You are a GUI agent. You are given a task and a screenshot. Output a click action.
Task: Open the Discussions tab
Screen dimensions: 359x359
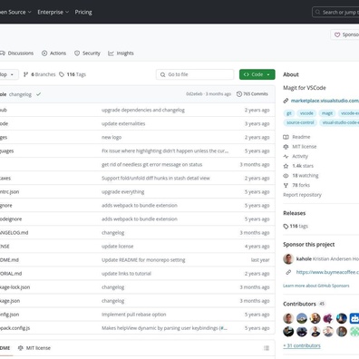(17, 53)
